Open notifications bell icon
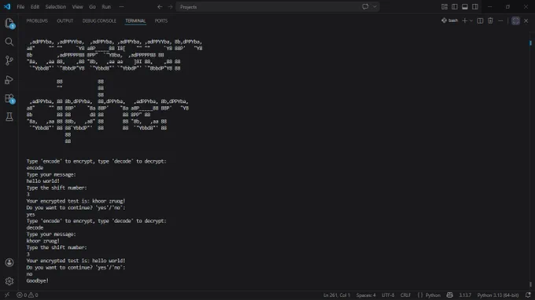 [x=528, y=295]
